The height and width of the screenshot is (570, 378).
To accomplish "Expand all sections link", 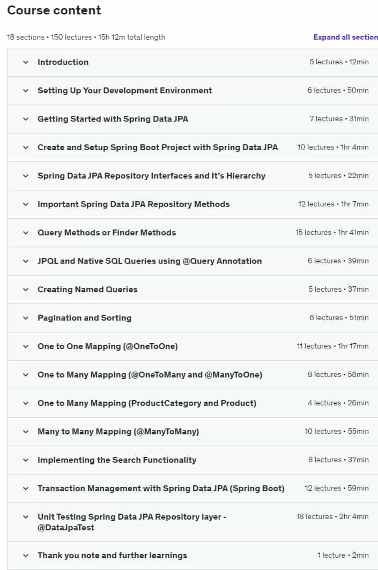I will click(x=346, y=37).
